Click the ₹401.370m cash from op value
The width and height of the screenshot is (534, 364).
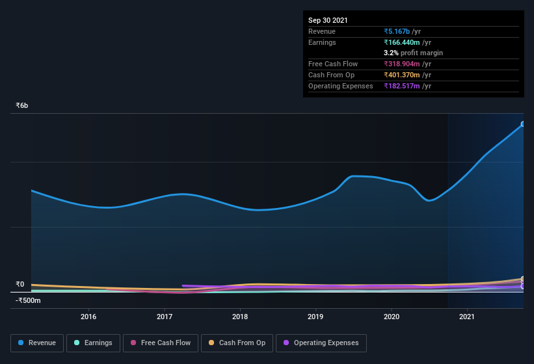tap(402, 75)
